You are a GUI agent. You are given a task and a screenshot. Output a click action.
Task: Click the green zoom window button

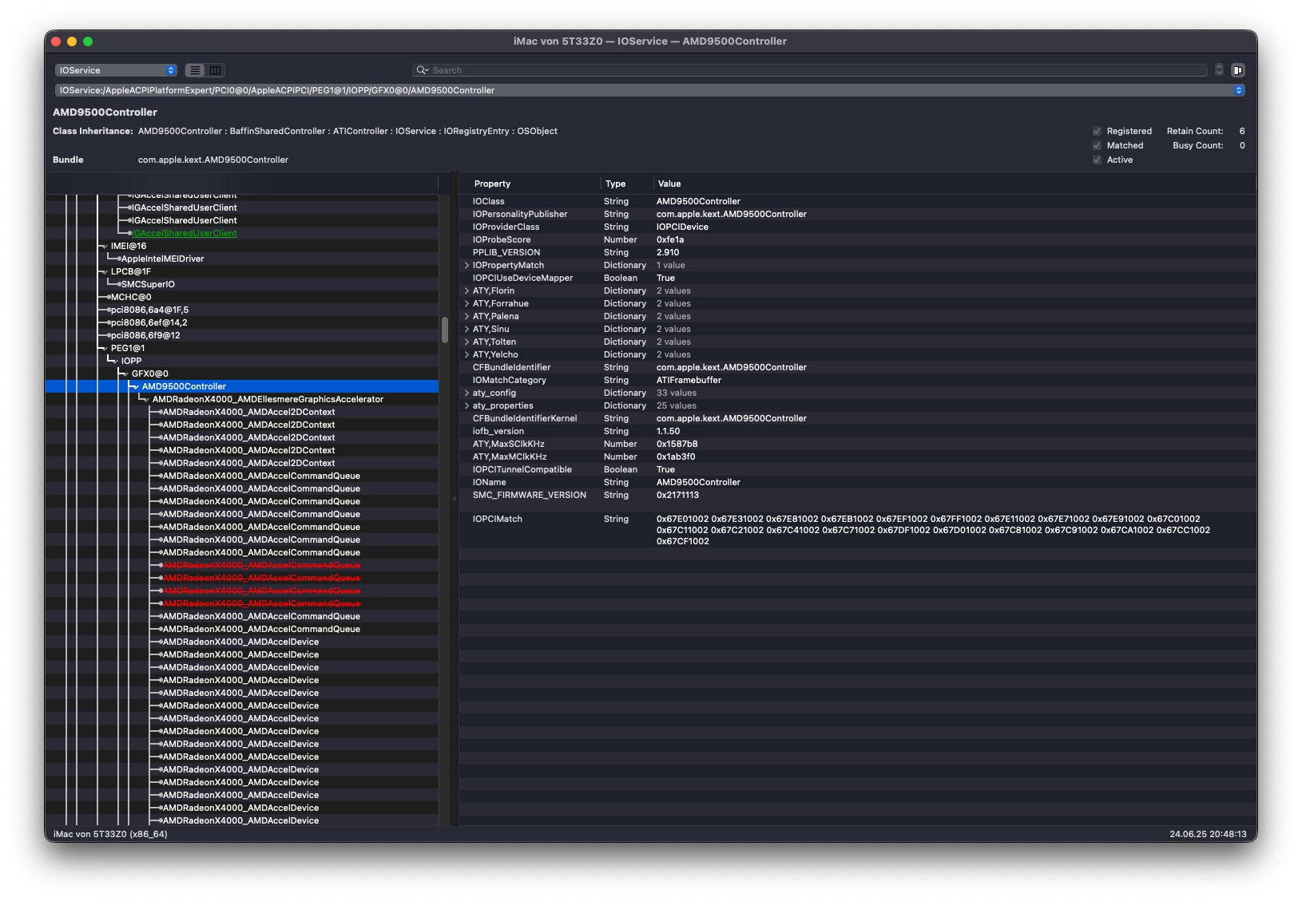[x=88, y=41]
